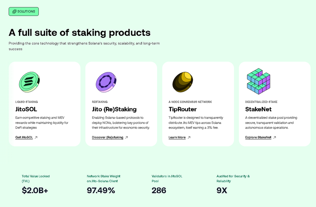
Task: Click the StakeNet card heading
Action: [x=258, y=109]
